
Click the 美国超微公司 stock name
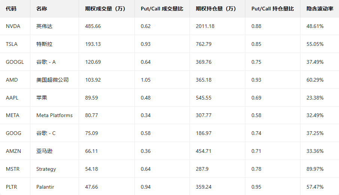[52, 80]
